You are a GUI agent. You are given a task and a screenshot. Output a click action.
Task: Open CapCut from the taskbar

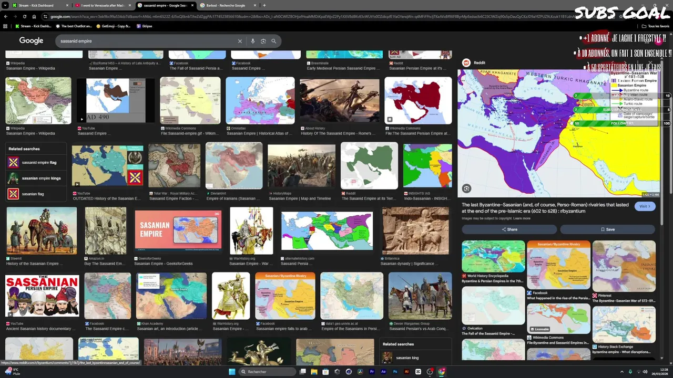click(418, 372)
